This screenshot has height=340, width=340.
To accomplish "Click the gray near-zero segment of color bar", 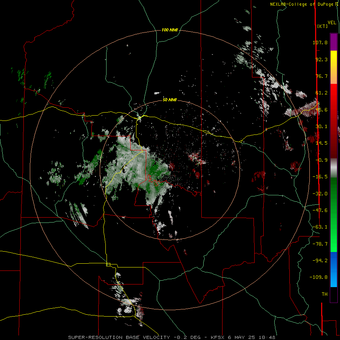I will point(334,168).
